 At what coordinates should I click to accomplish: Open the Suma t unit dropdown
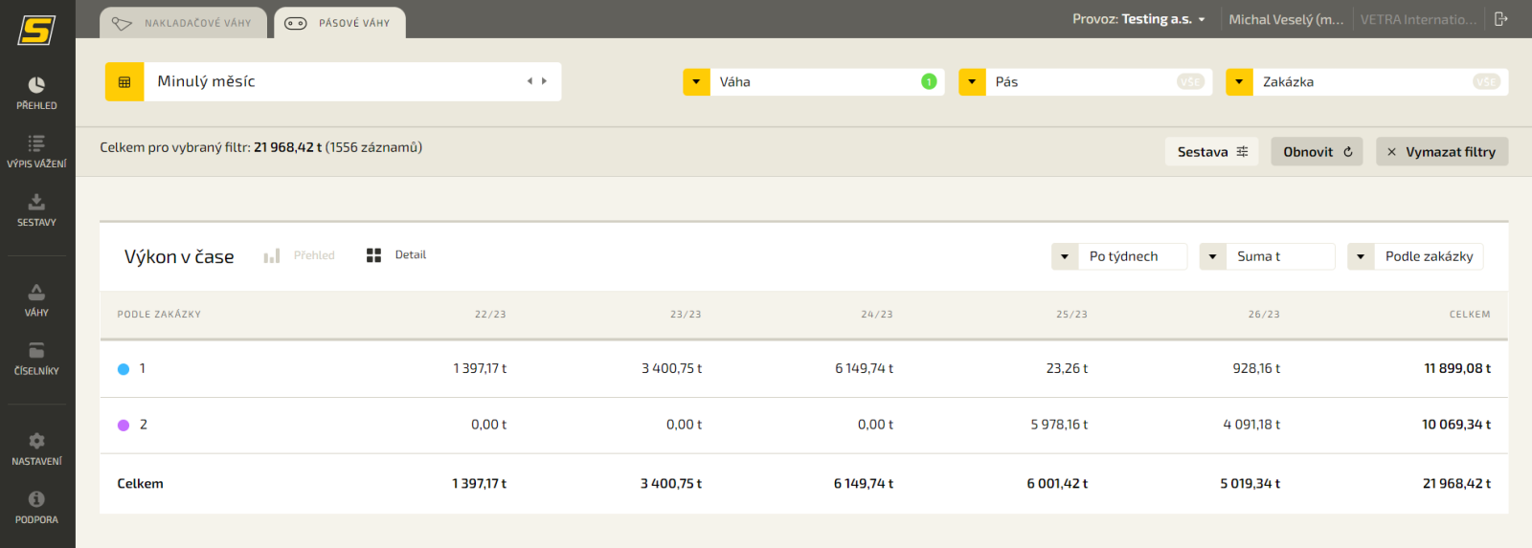[x=1268, y=256]
